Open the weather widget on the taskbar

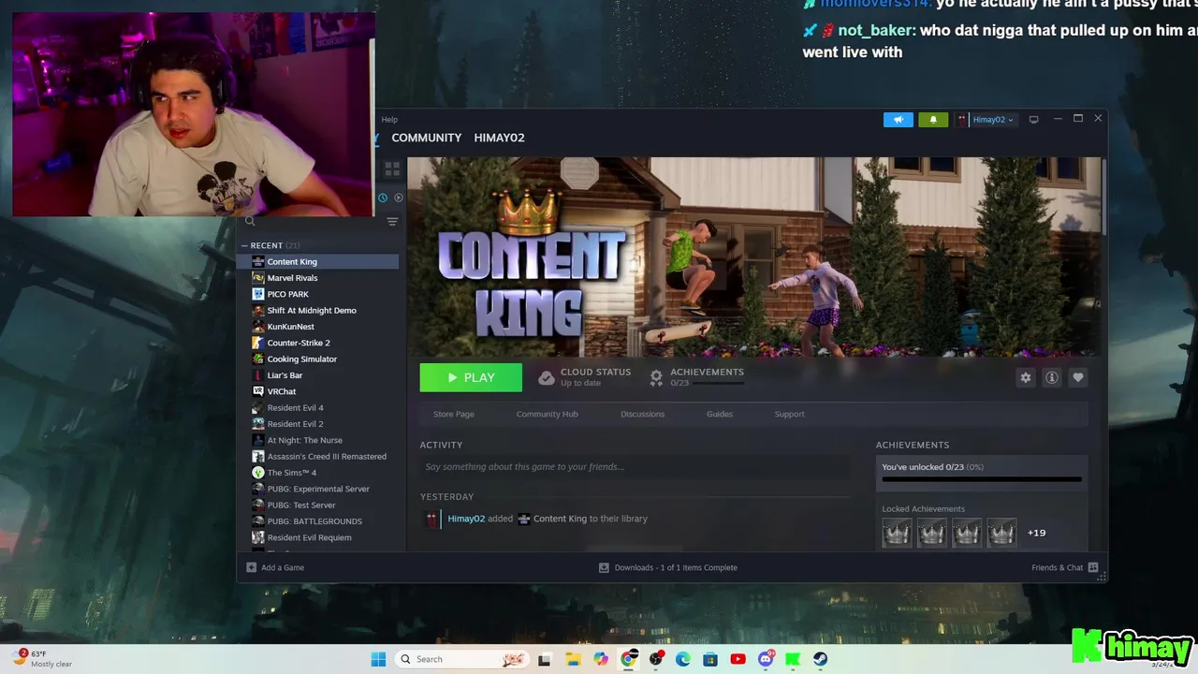(x=42, y=659)
